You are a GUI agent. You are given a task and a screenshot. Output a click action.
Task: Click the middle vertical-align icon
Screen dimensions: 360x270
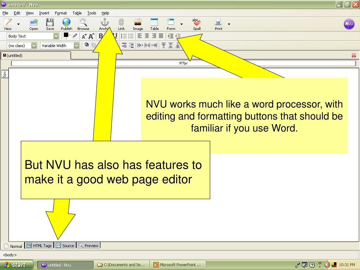(x=171, y=45)
